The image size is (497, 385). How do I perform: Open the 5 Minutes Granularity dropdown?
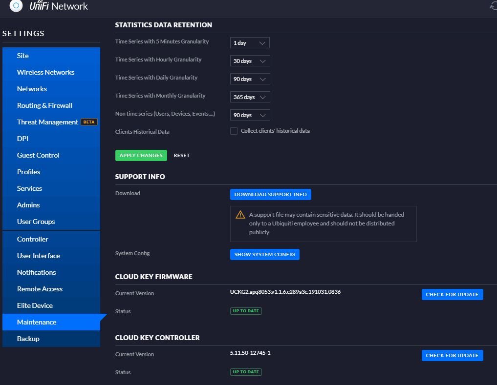[250, 43]
